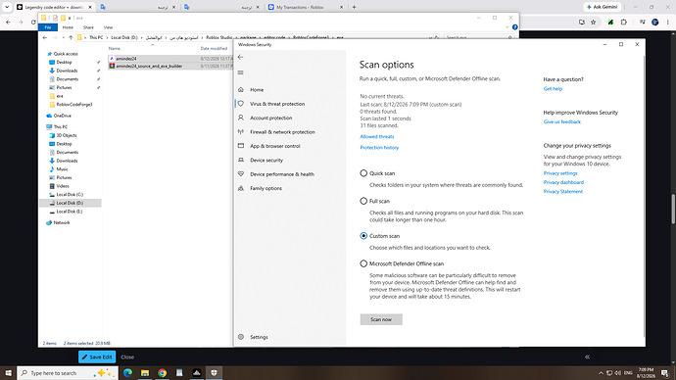Click the taskbar search box

(68, 373)
